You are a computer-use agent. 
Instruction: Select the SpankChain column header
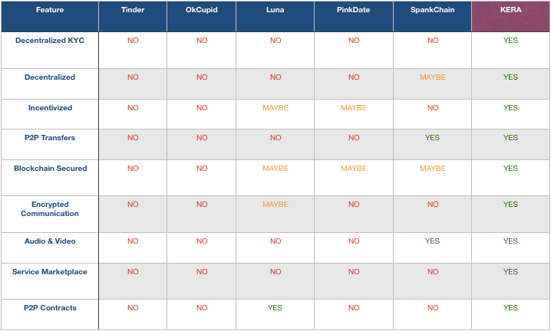pos(432,16)
